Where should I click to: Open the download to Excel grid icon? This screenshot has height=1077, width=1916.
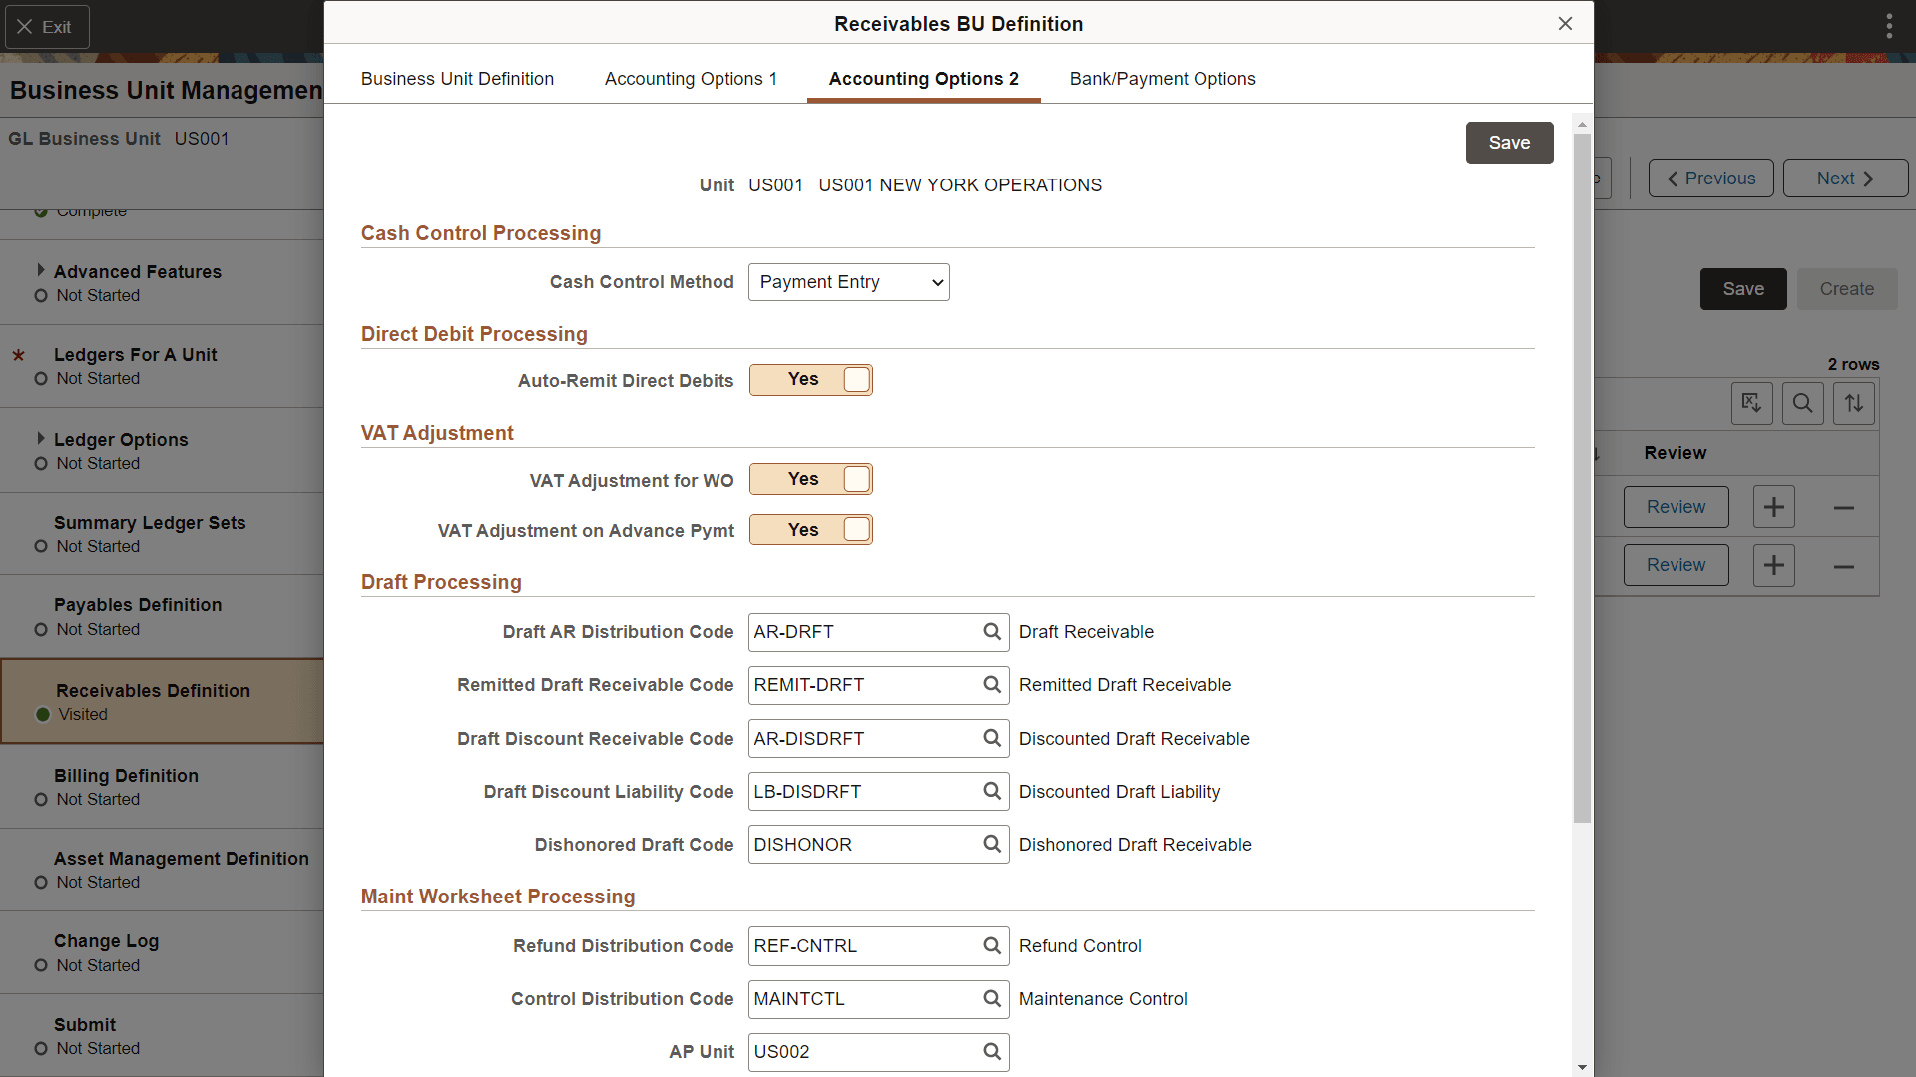[1752, 403]
